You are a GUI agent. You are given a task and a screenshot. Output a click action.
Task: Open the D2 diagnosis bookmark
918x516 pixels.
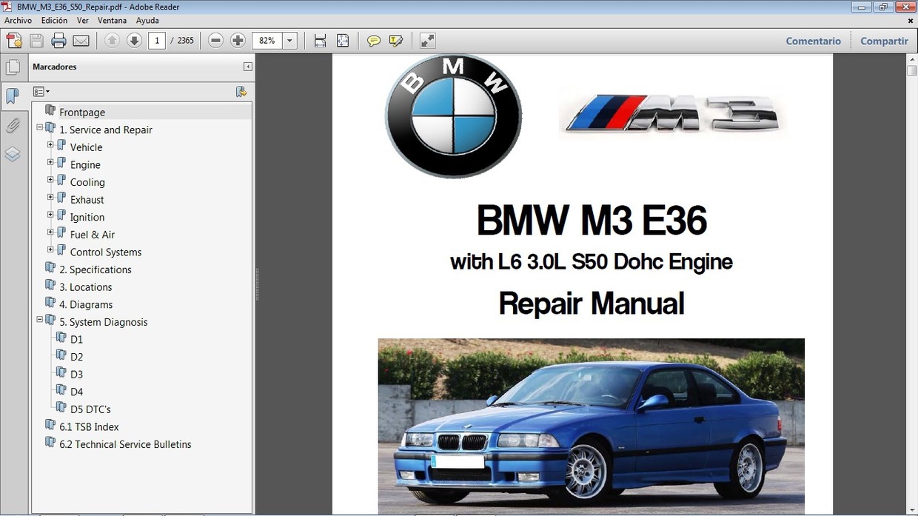(x=77, y=357)
